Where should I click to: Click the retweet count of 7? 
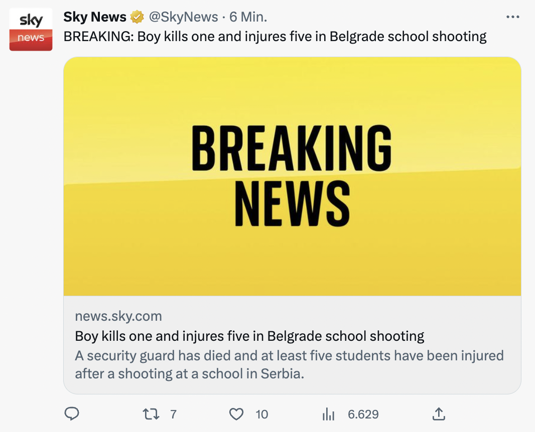[173, 414]
